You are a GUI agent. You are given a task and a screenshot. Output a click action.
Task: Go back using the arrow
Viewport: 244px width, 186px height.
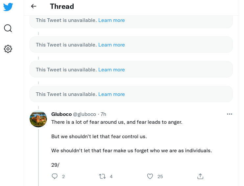click(34, 6)
